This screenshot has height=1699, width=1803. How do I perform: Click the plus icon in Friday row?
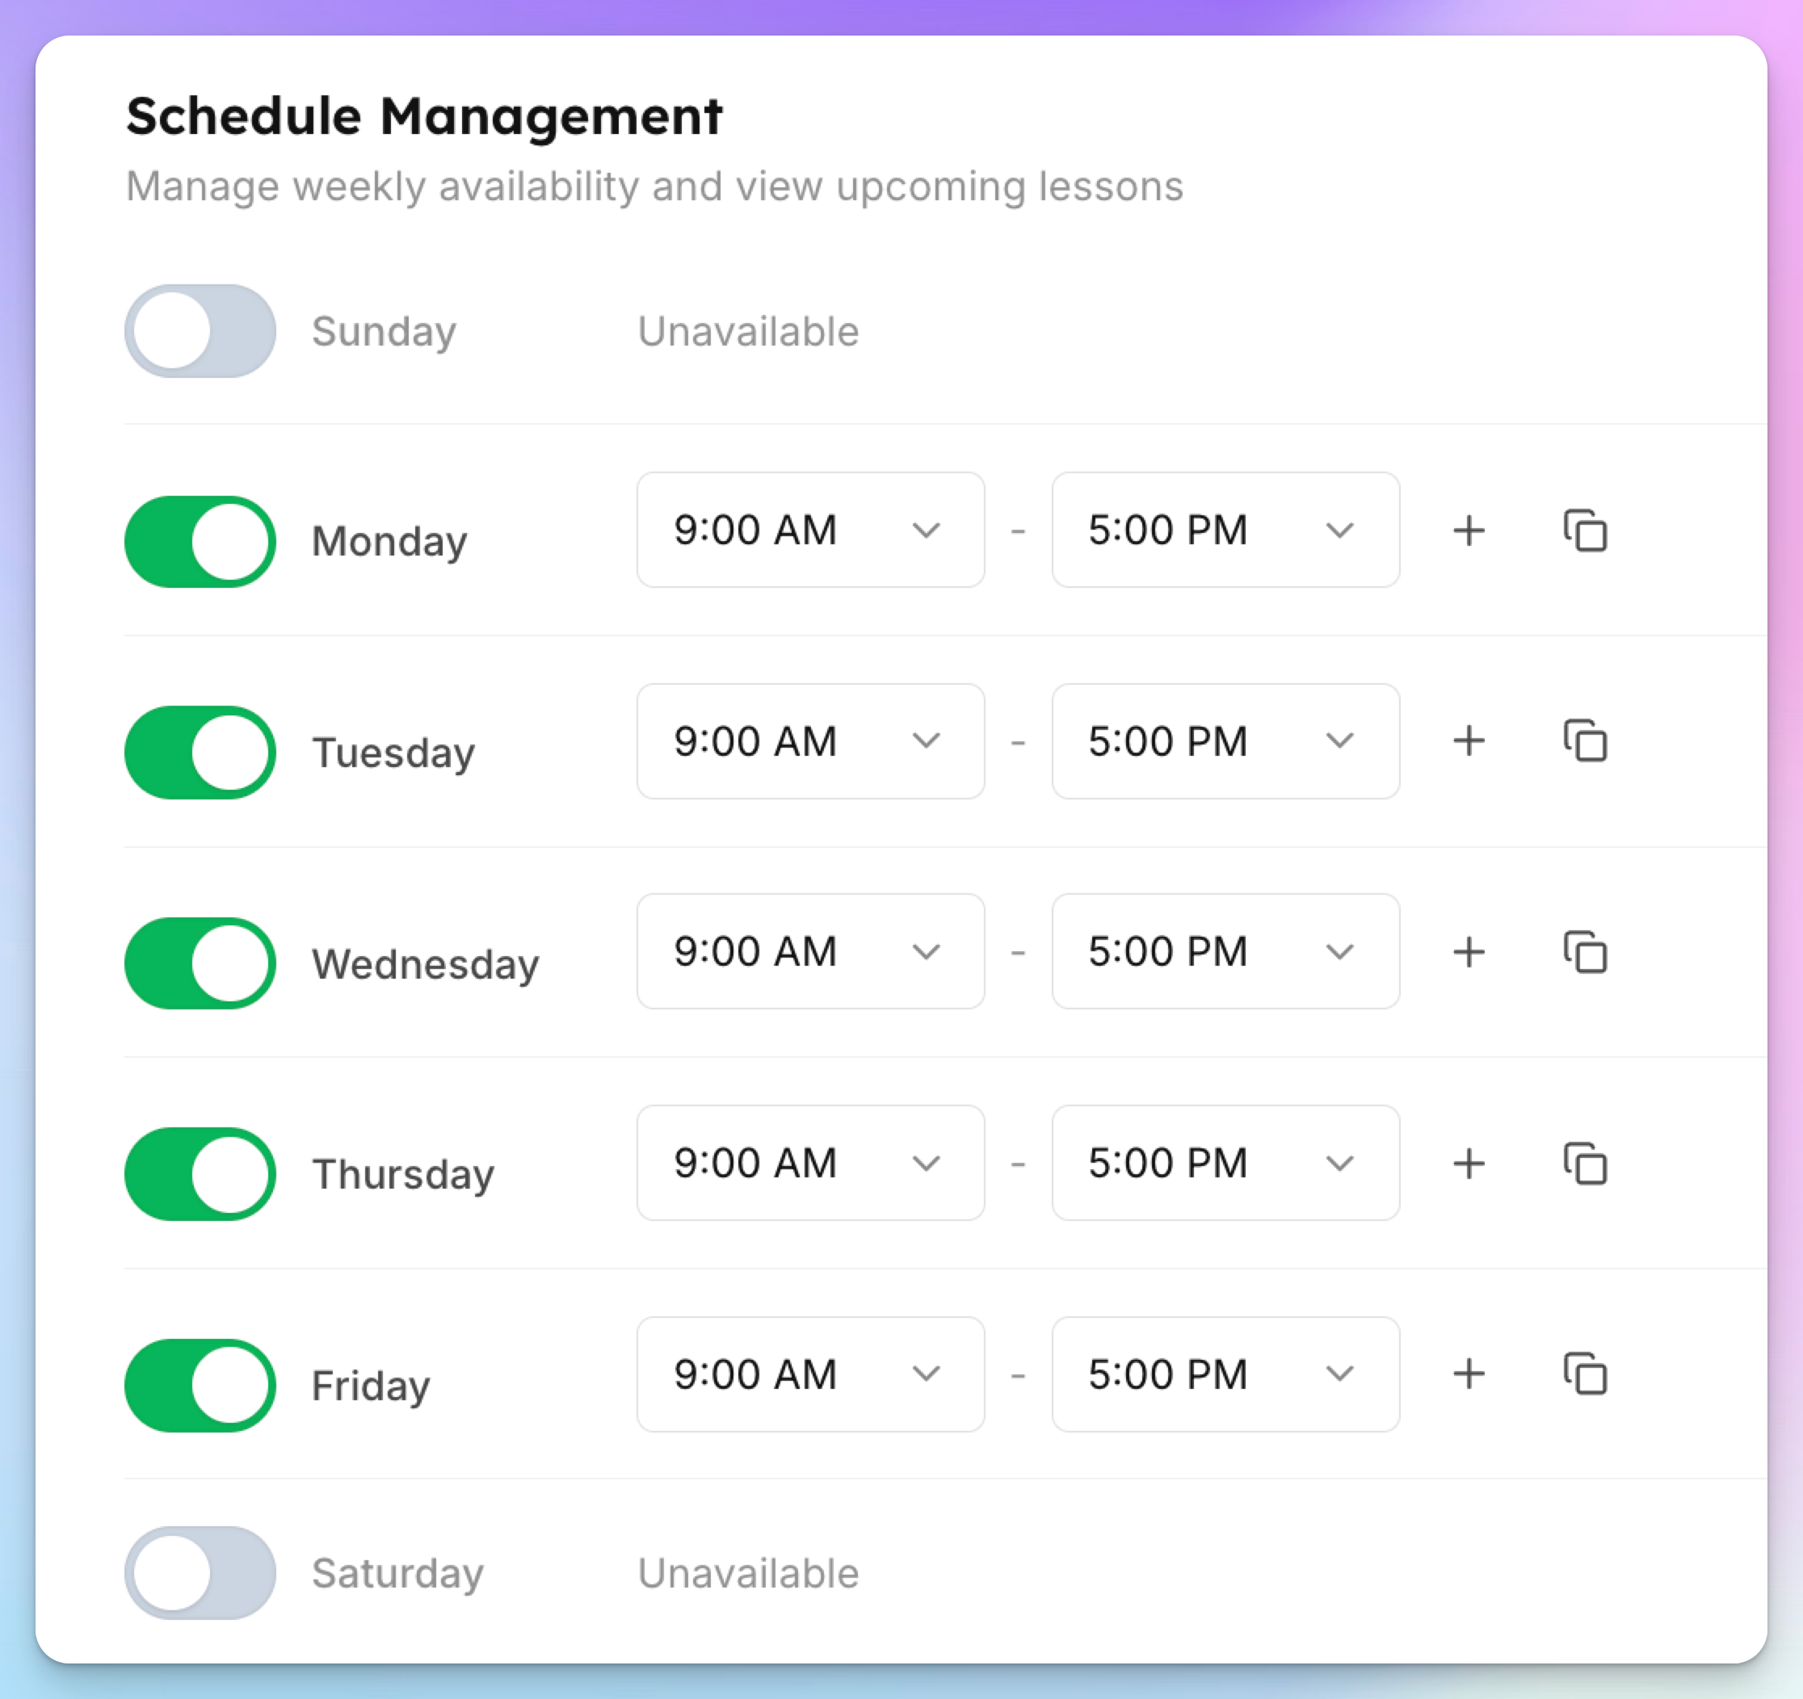coord(1469,1374)
